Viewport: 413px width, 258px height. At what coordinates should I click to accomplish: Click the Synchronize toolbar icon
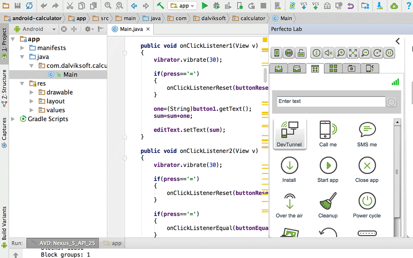coord(29,6)
